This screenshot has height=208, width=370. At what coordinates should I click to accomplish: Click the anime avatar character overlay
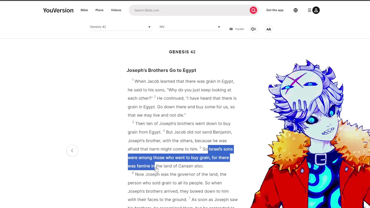coord(311,134)
